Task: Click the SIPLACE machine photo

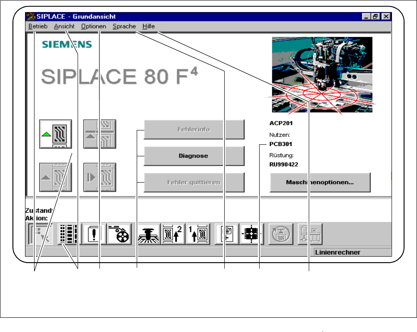Action: click(x=322, y=74)
